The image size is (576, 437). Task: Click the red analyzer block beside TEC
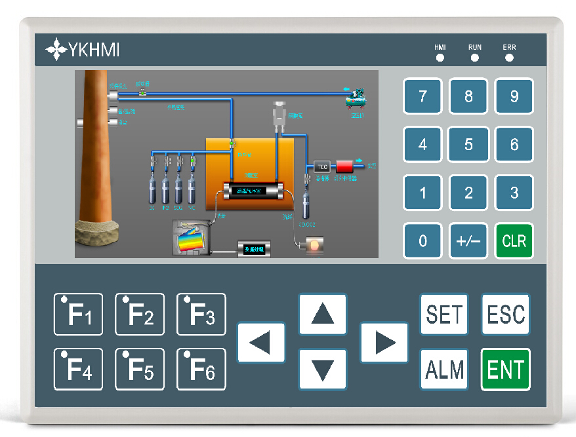click(x=344, y=166)
